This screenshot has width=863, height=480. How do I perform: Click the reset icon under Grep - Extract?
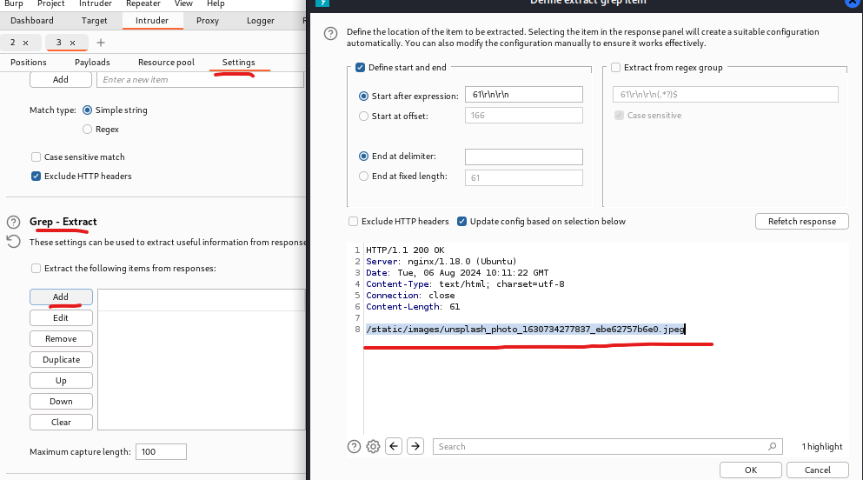(x=13, y=241)
